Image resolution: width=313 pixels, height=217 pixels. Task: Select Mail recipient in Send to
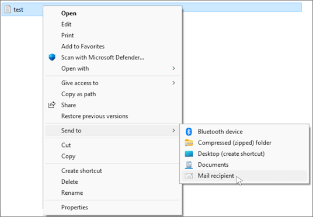245,176
